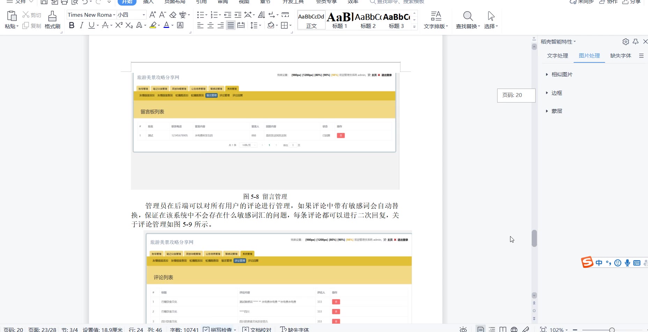Viewport: 648px width, 332px height.
Task: Open the font name dropdown
Action: click(x=114, y=15)
